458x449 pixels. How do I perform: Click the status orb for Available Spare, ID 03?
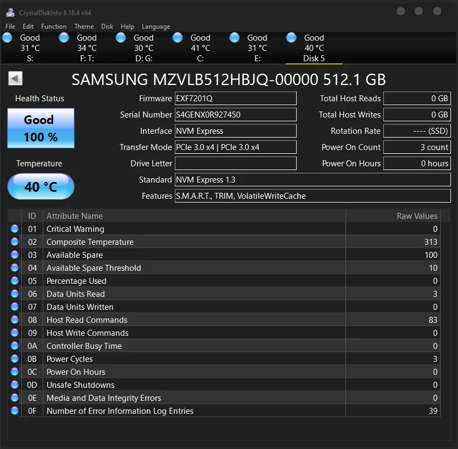15,255
